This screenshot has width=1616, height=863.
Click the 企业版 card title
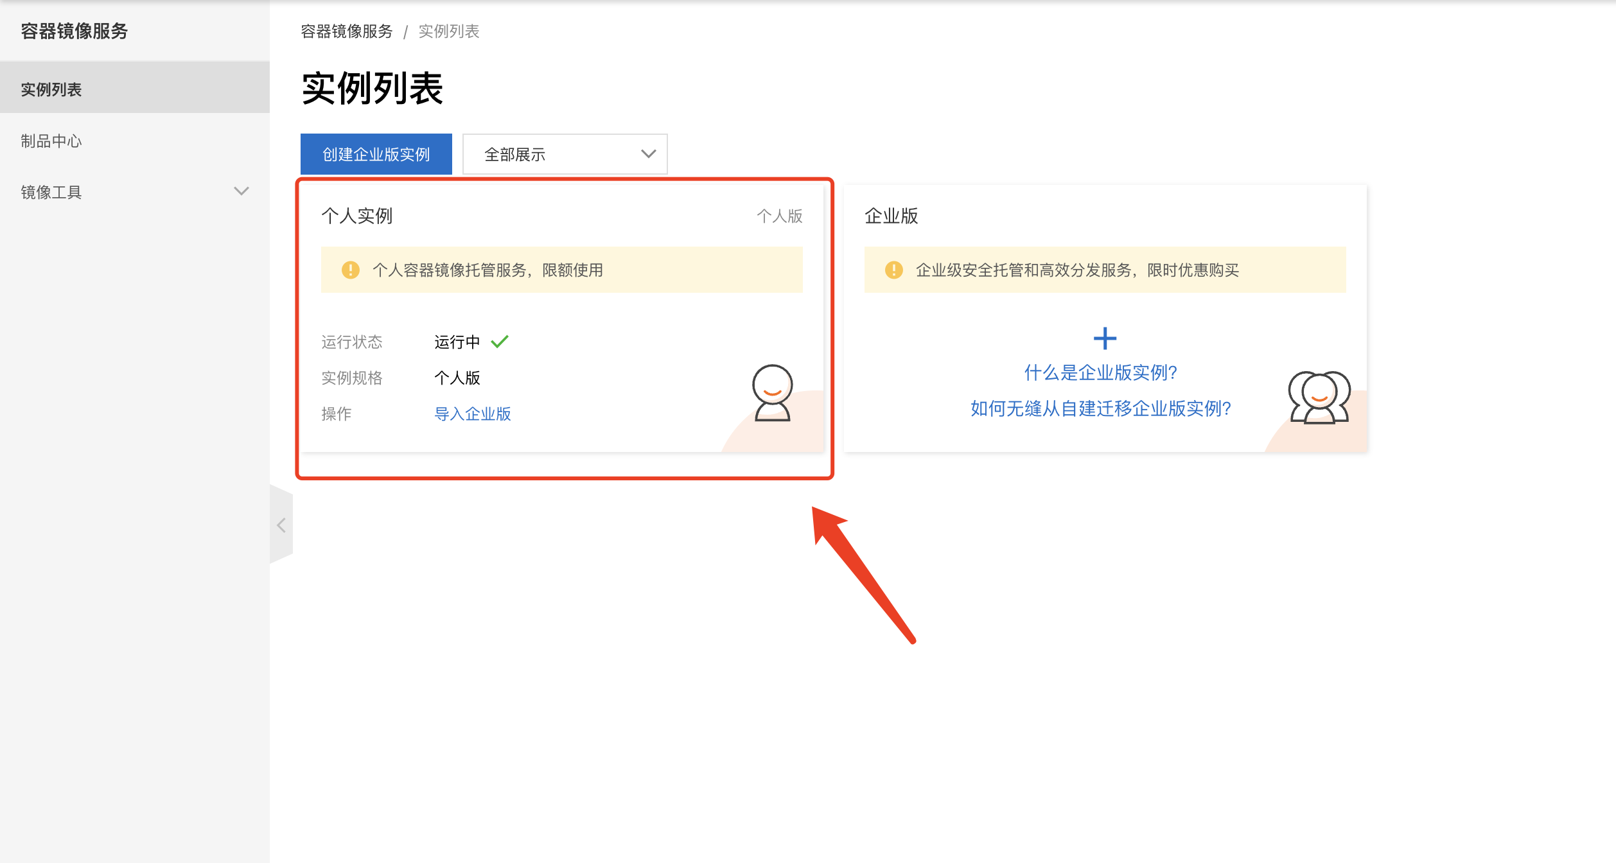point(891,216)
